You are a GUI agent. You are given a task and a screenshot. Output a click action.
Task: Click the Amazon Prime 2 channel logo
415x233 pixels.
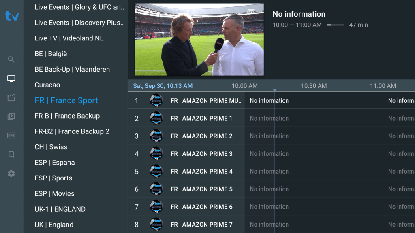click(x=156, y=136)
